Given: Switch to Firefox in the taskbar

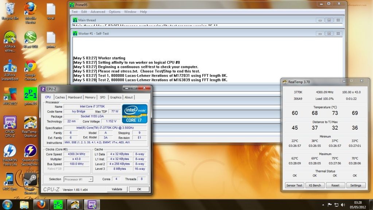Looking at the screenshot, I should 41,205.
